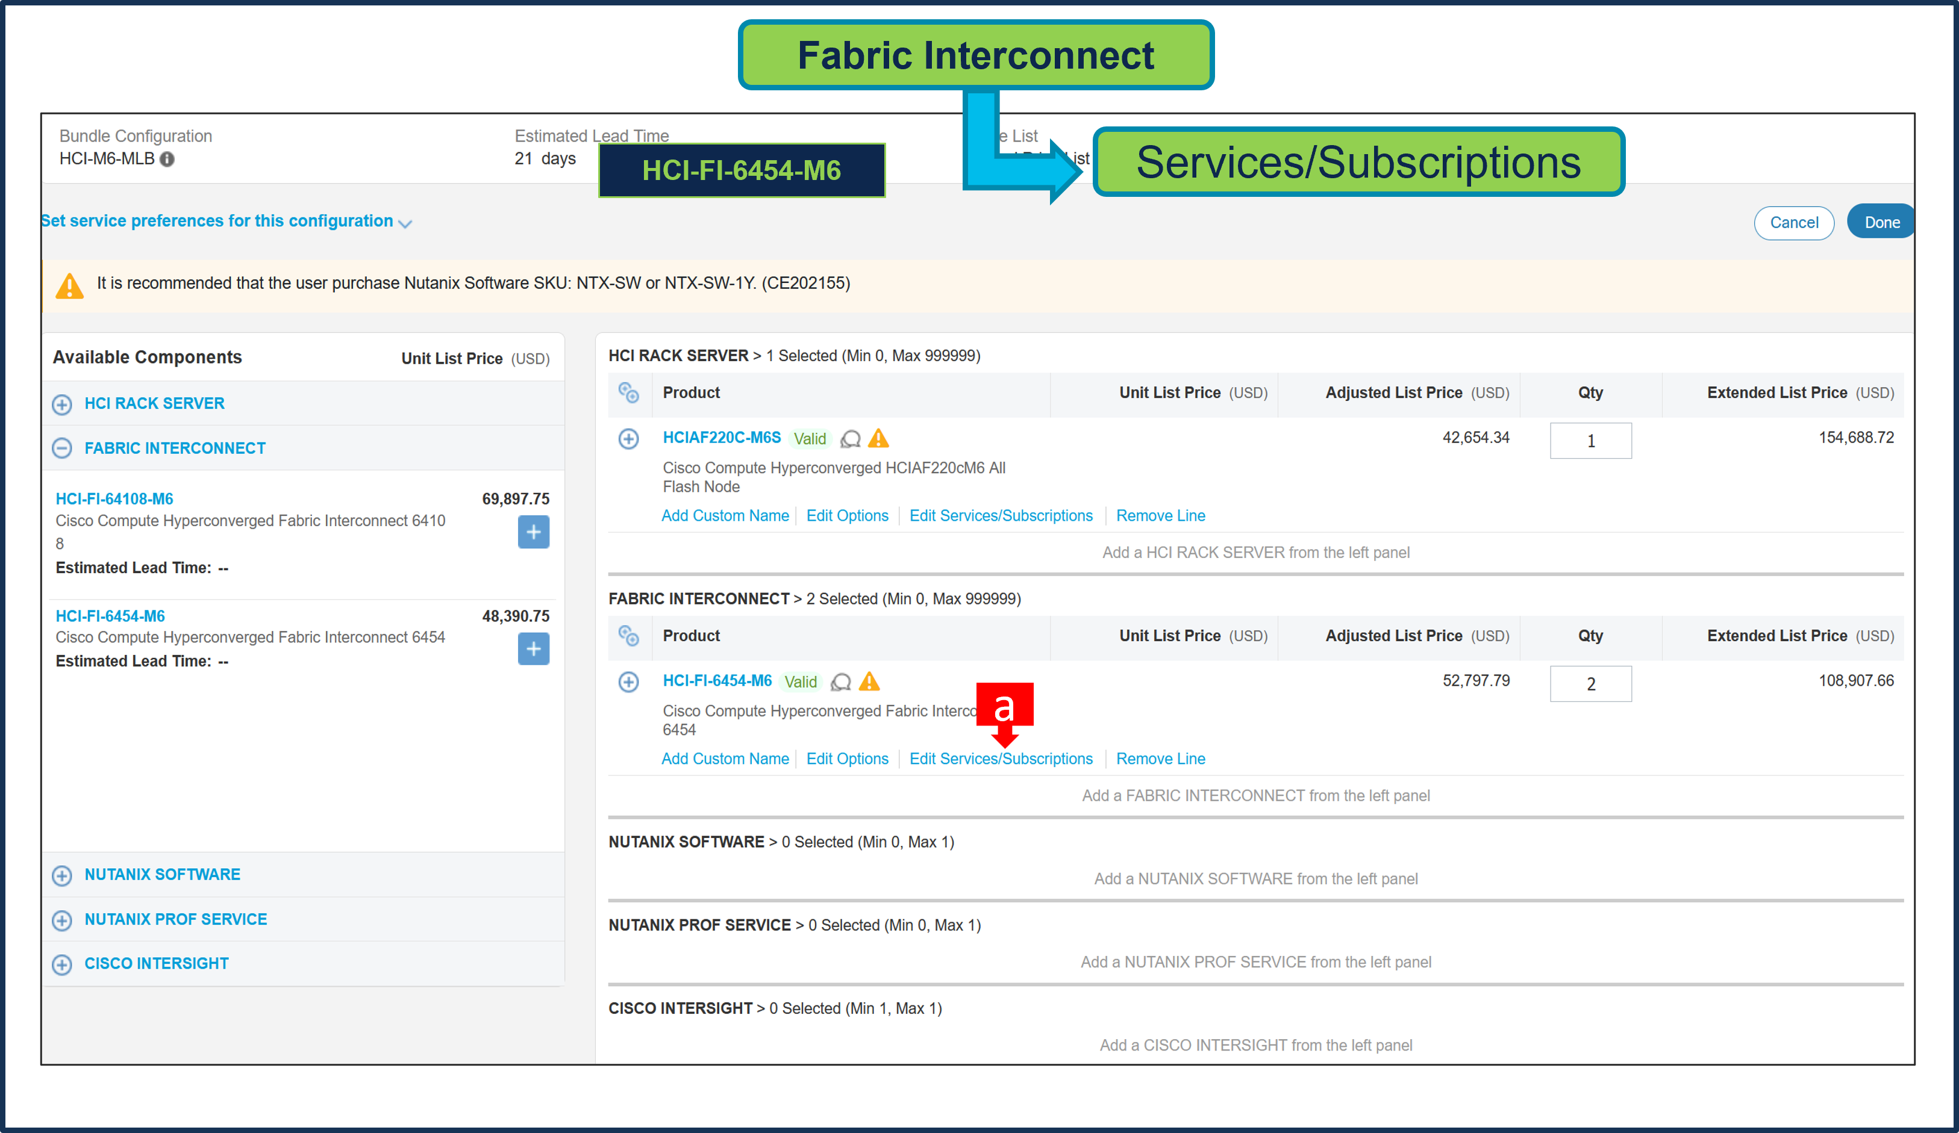Edit Options for HCIAF220C-M6S
Viewport: 1959px width, 1133px height.
coord(848,516)
